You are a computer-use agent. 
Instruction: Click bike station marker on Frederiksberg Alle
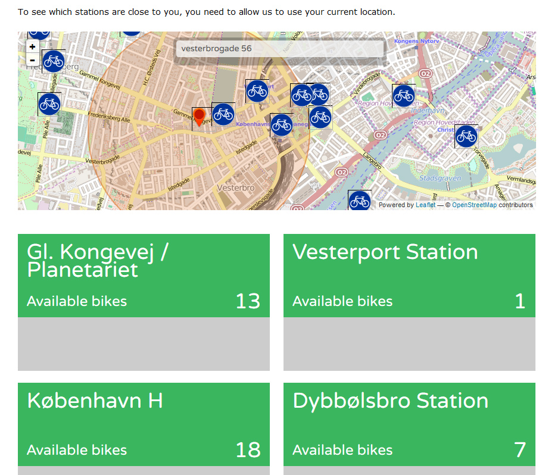point(49,104)
